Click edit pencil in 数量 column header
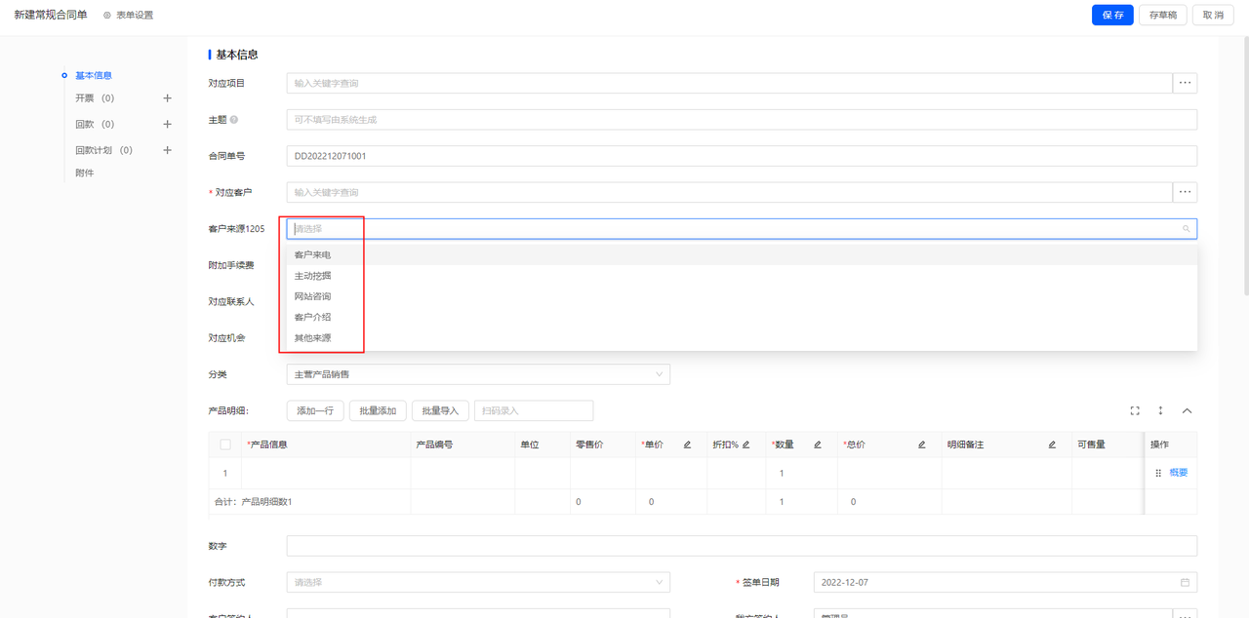 [818, 444]
